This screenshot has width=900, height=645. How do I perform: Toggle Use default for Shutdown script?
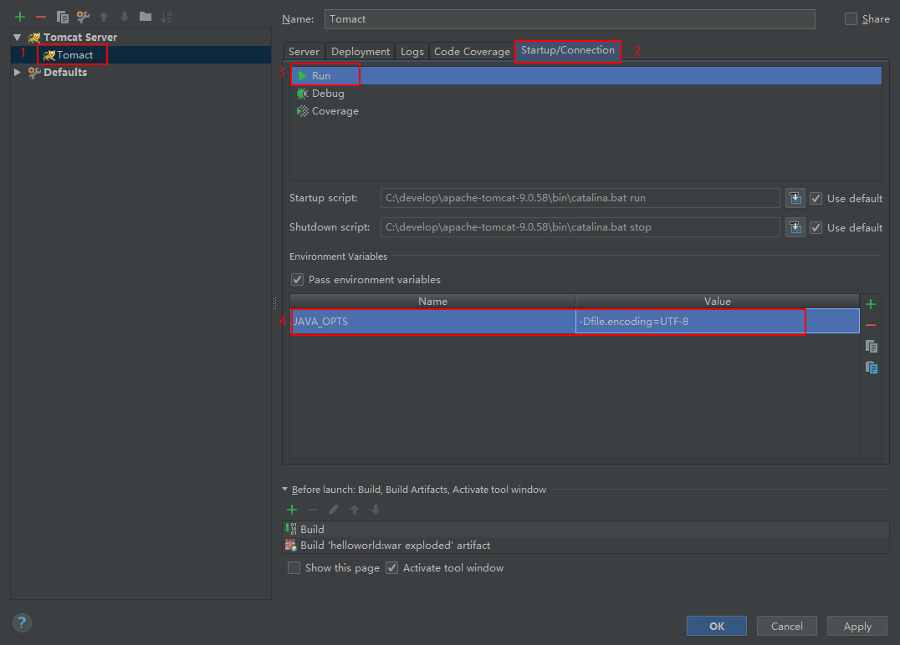[816, 227]
